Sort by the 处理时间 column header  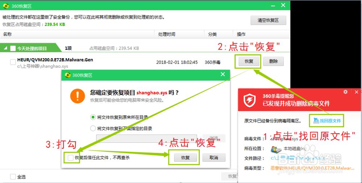[167, 34]
